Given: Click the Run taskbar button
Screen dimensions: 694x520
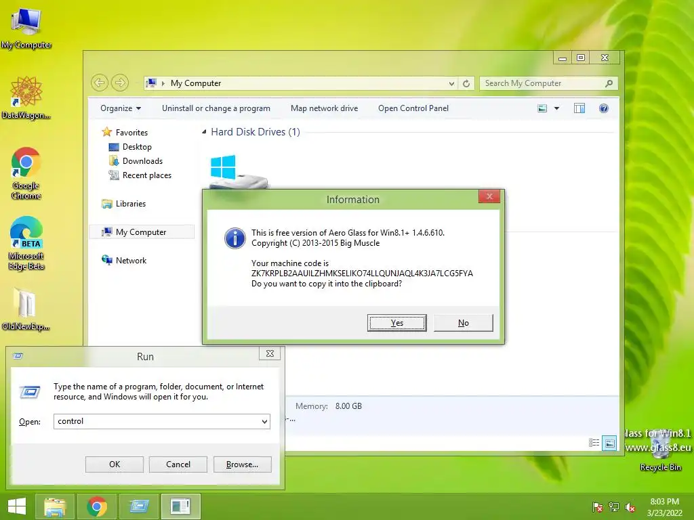Looking at the screenshot, I should tap(139, 506).
